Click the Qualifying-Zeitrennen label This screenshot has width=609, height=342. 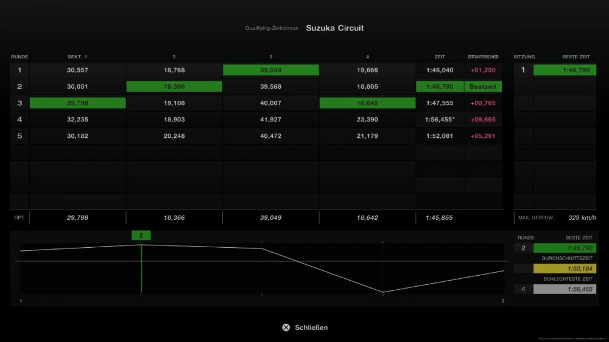(272, 28)
